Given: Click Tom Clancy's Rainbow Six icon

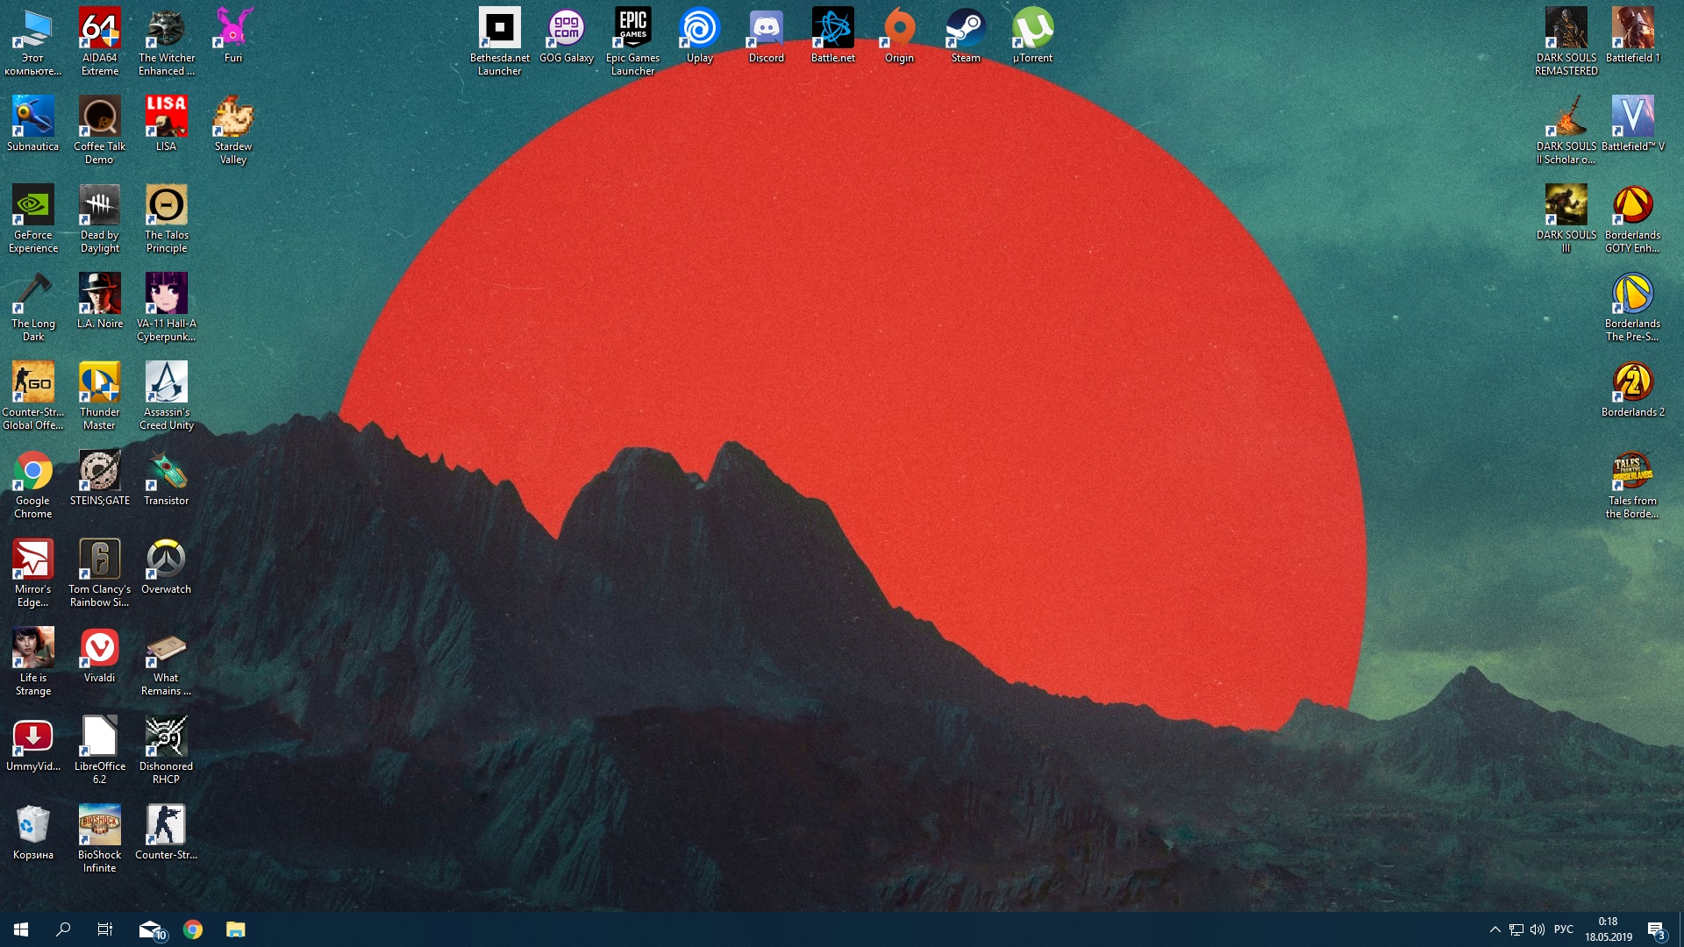Looking at the screenshot, I should [x=99, y=573].
